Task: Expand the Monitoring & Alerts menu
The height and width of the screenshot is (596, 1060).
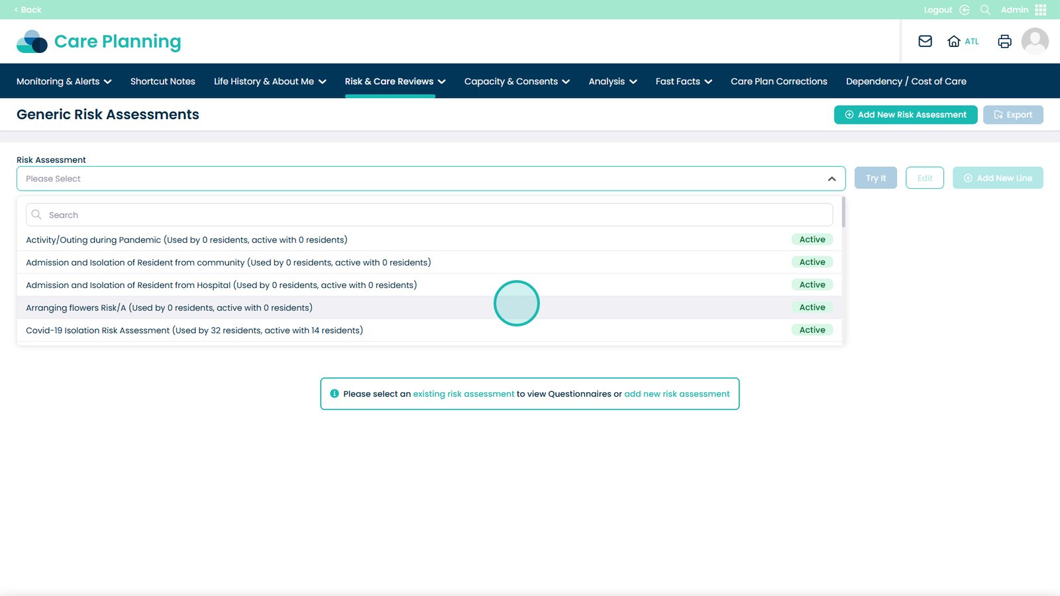Action: [64, 81]
